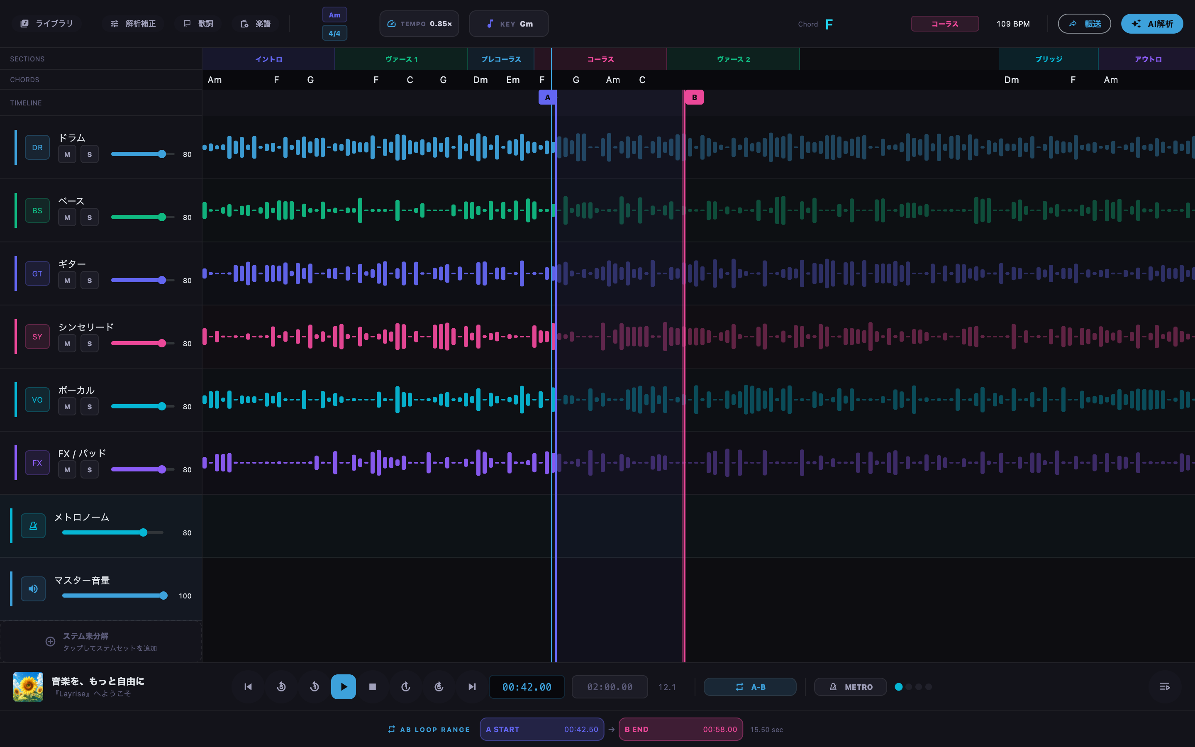
Task: Mute the ドラム track
Action: tap(67, 154)
